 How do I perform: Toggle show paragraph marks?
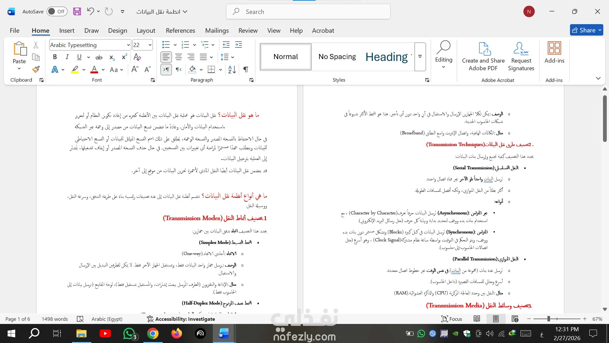pyautogui.click(x=246, y=69)
